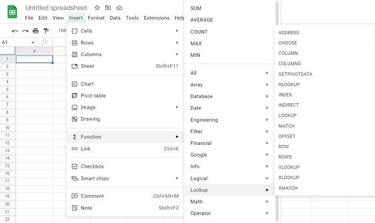
Task: Click the Comment icon in Insert menu
Action: pyautogui.click(x=74, y=196)
